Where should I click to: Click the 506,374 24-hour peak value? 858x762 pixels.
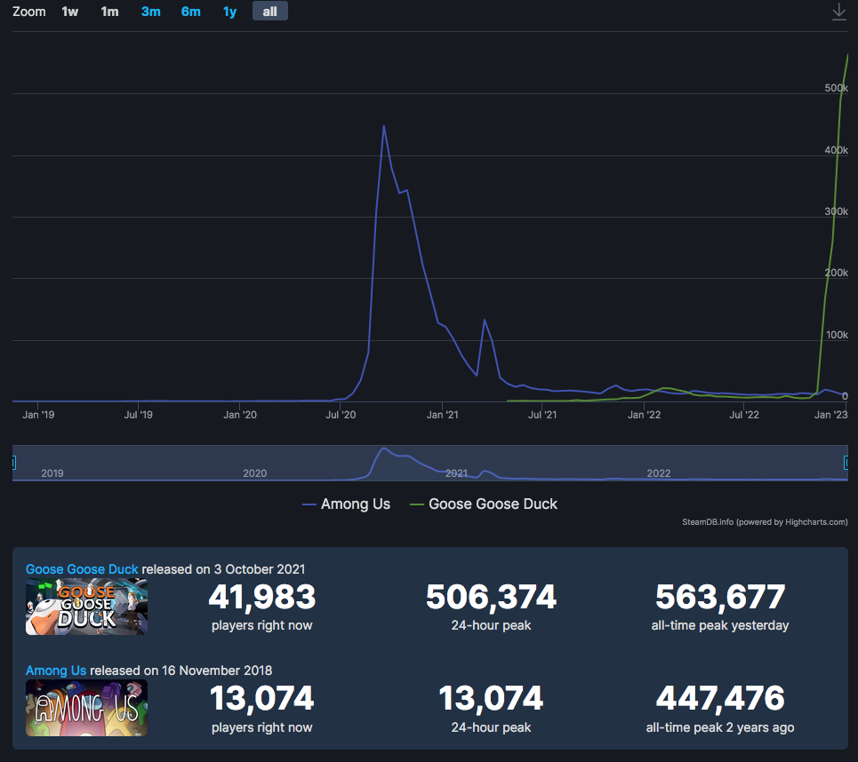pyautogui.click(x=491, y=597)
